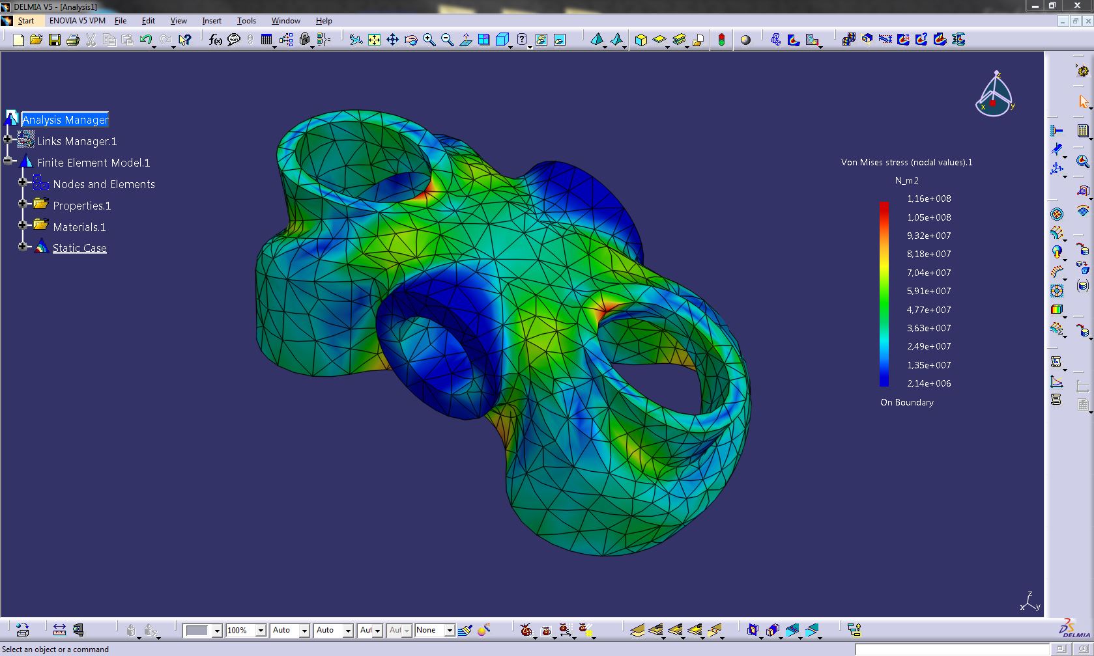Click the Amplification Magnitude icon
Viewport: 1094px width, 656px height.
(885, 40)
